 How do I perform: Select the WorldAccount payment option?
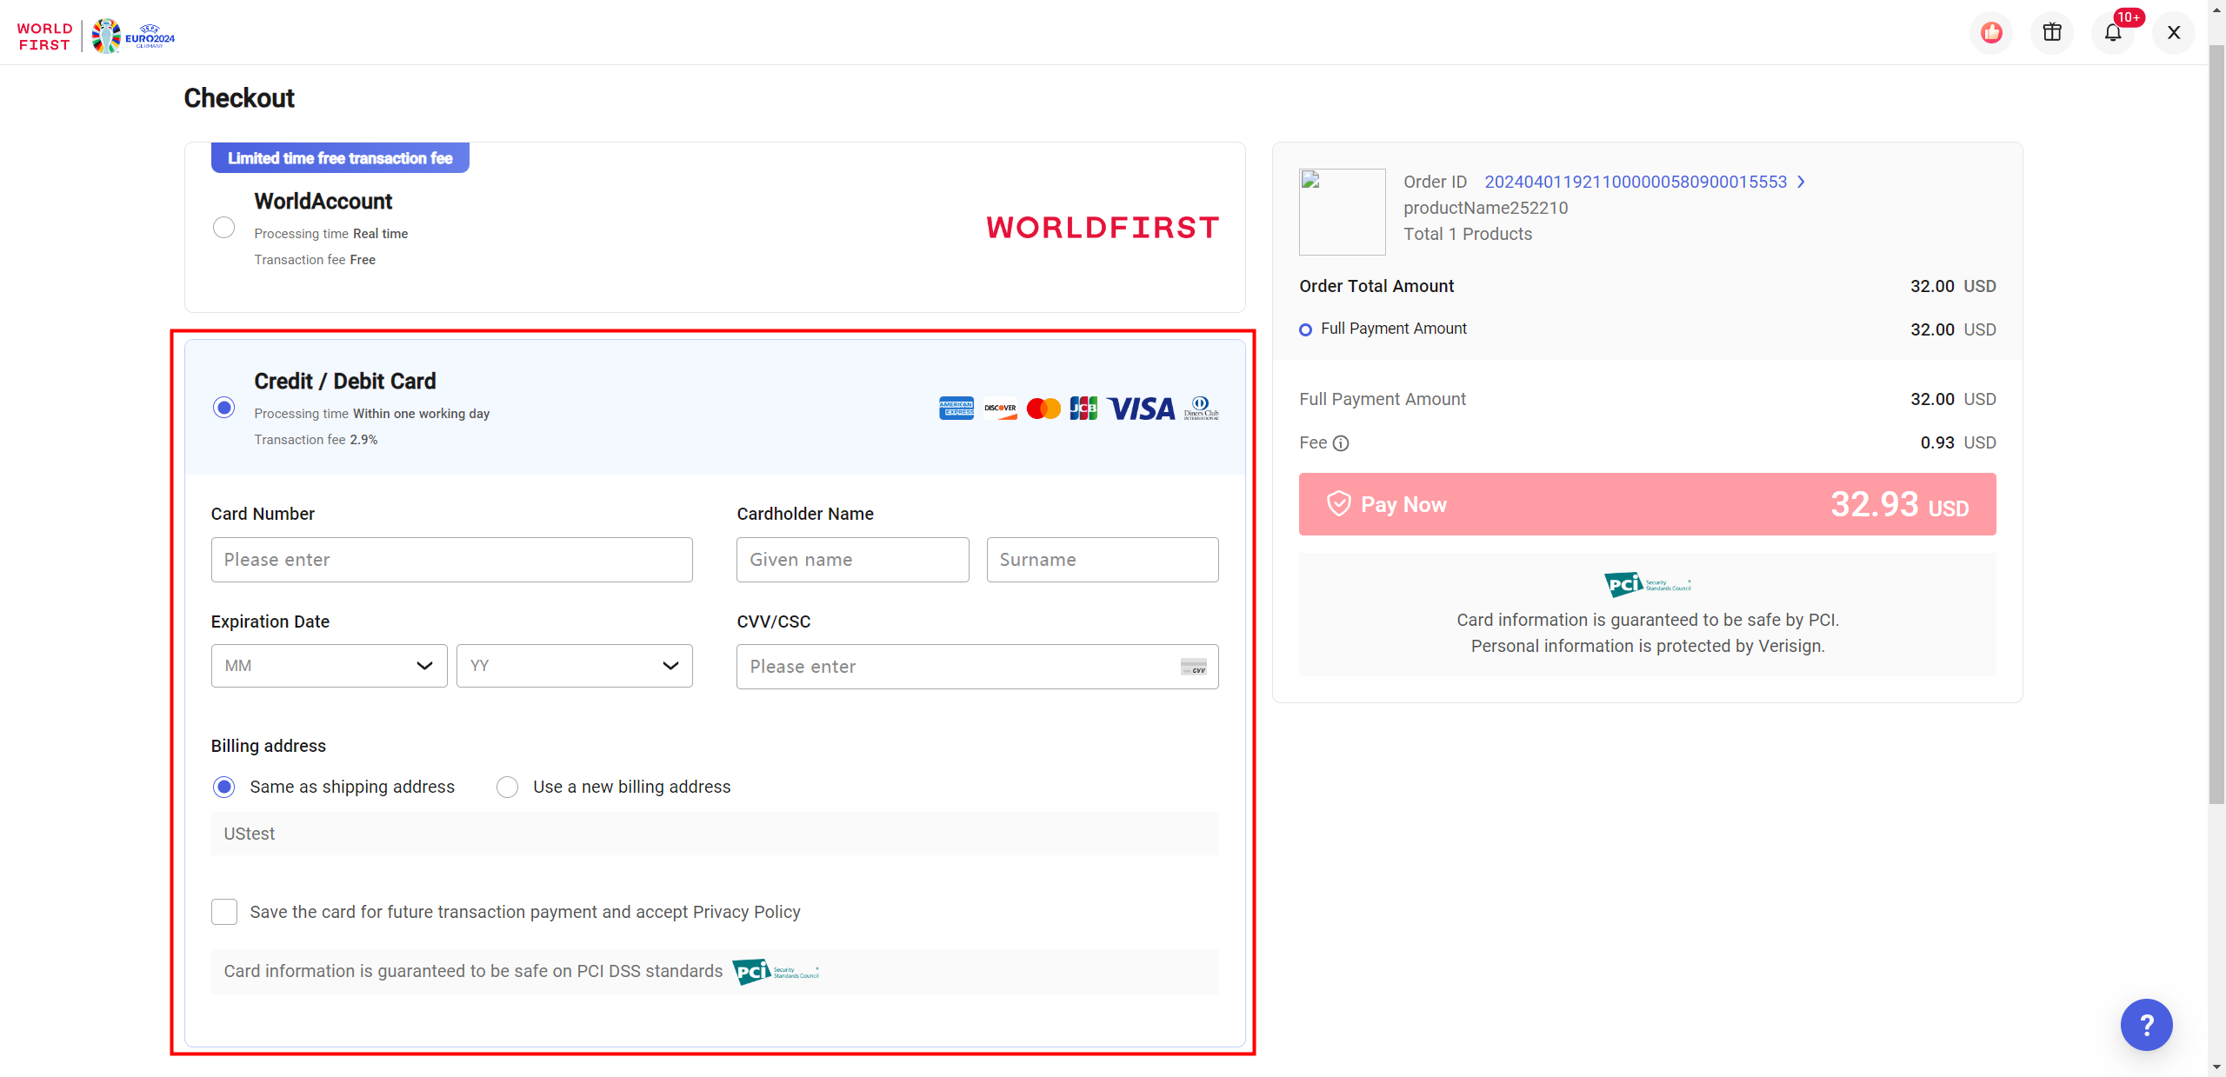click(x=224, y=228)
